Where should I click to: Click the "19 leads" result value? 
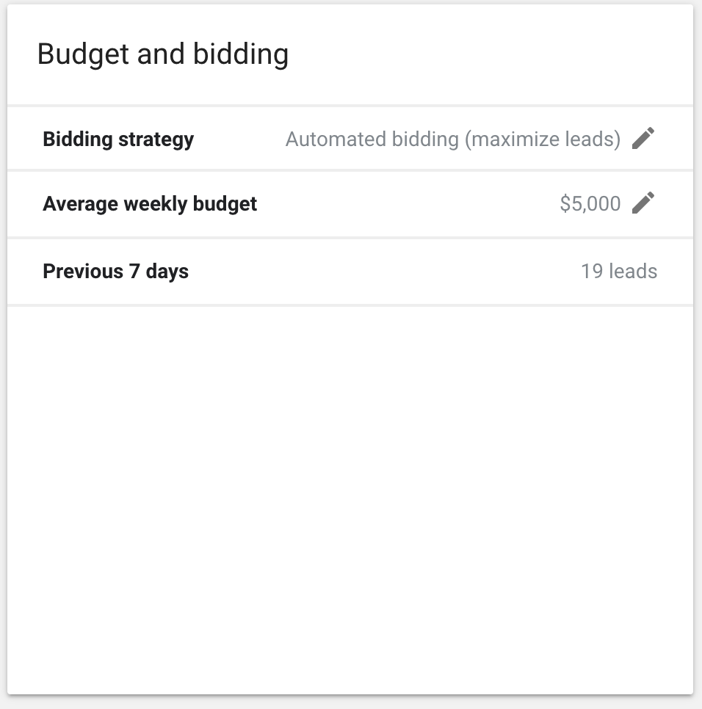[x=618, y=272]
